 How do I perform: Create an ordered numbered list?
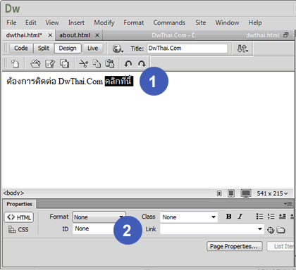click(x=271, y=216)
